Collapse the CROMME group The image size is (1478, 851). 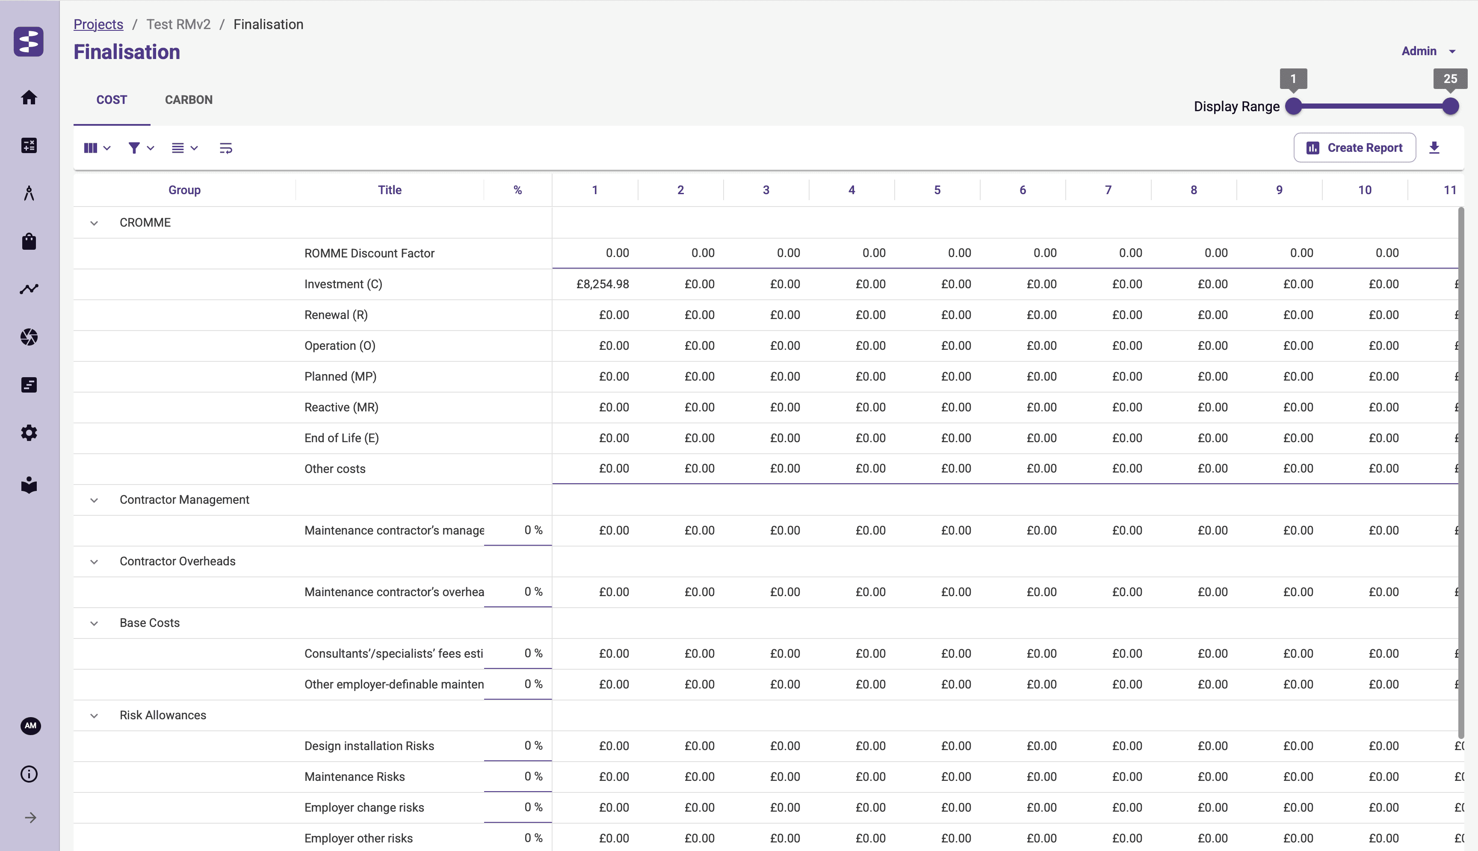click(94, 223)
